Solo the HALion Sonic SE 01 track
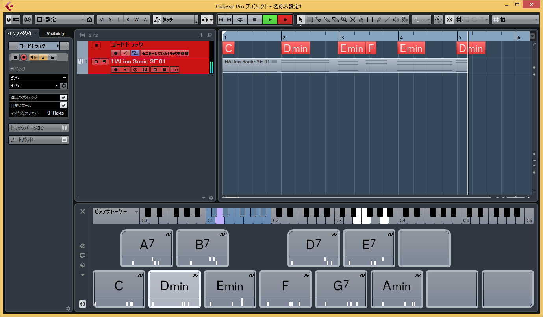The image size is (543, 317). click(x=104, y=61)
